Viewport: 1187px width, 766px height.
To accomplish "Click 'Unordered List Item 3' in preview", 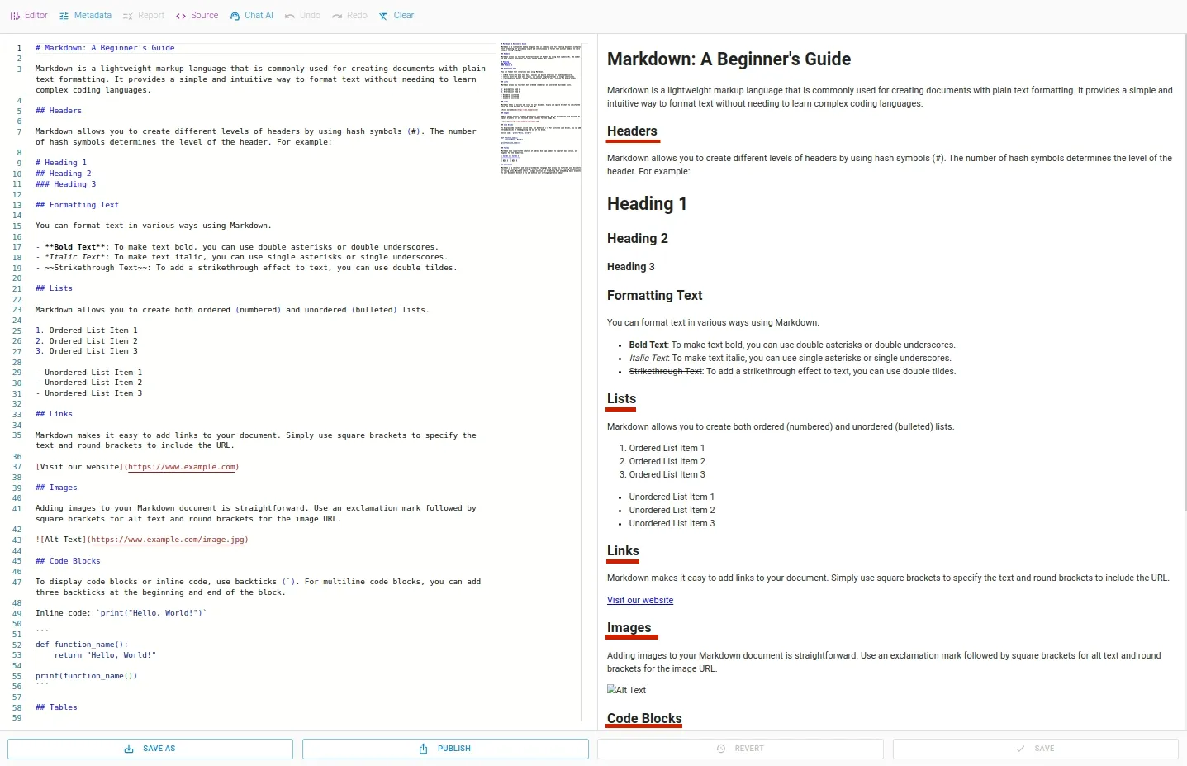I will point(672,524).
